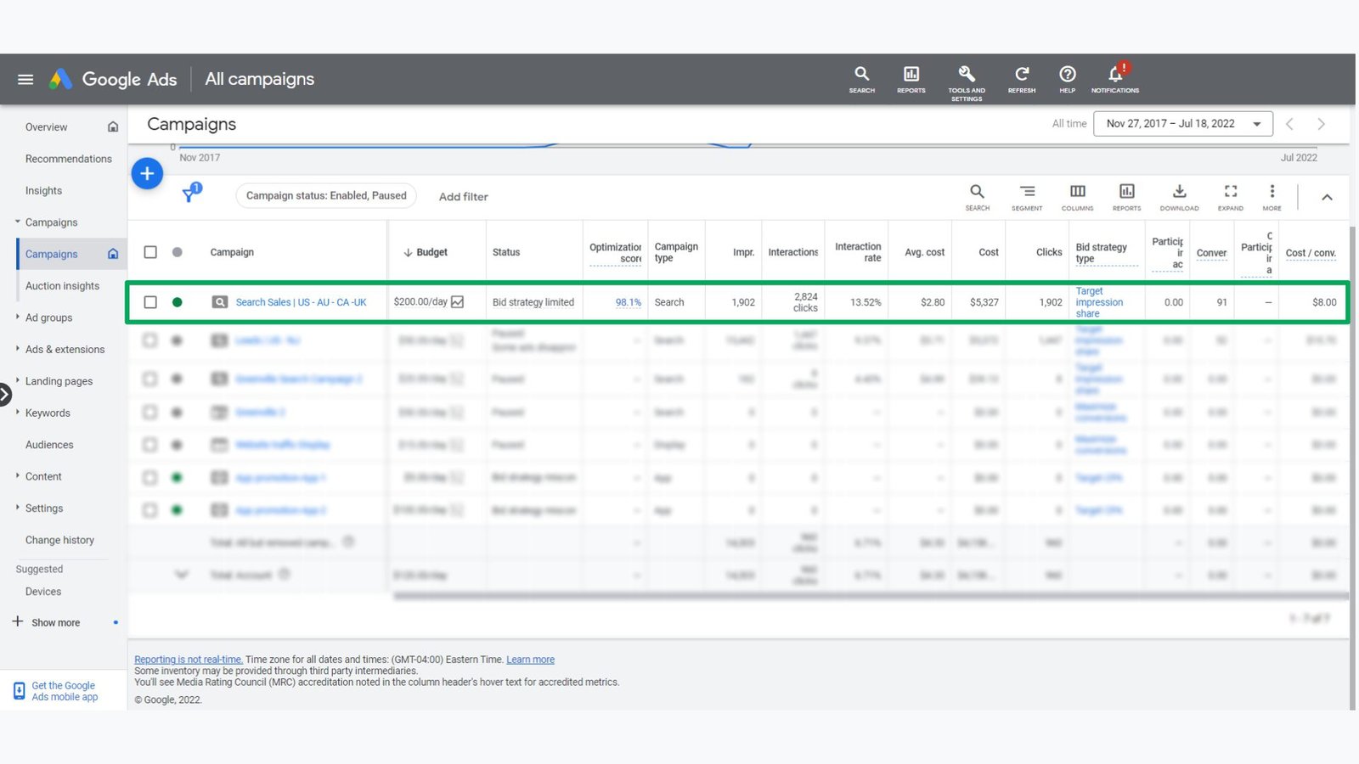
Task: View Notifications bell
Action: coord(1115,77)
